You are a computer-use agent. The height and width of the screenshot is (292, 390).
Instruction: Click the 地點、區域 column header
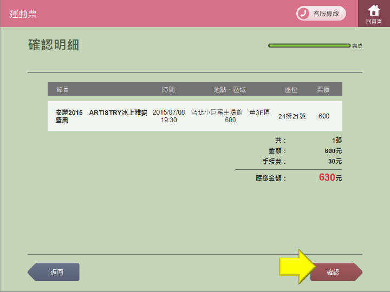[230, 89]
